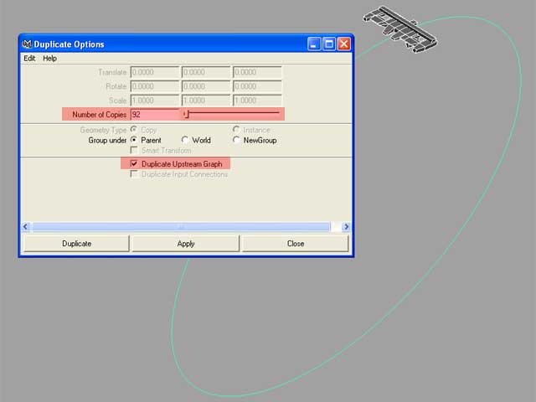Click the Number of Copies slider handle
Image resolution: width=536 pixels, height=402 pixels.
click(186, 113)
